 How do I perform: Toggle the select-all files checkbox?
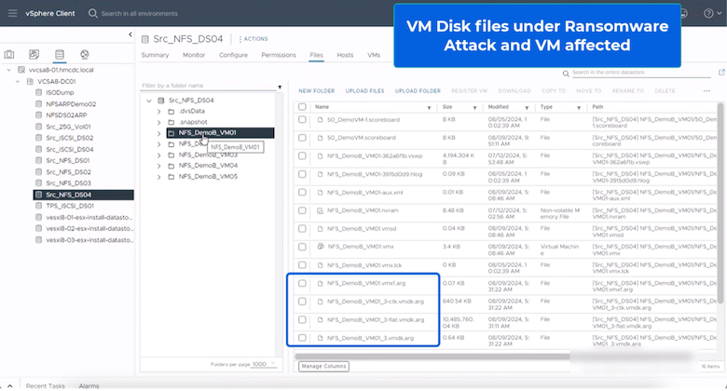pyautogui.click(x=302, y=107)
